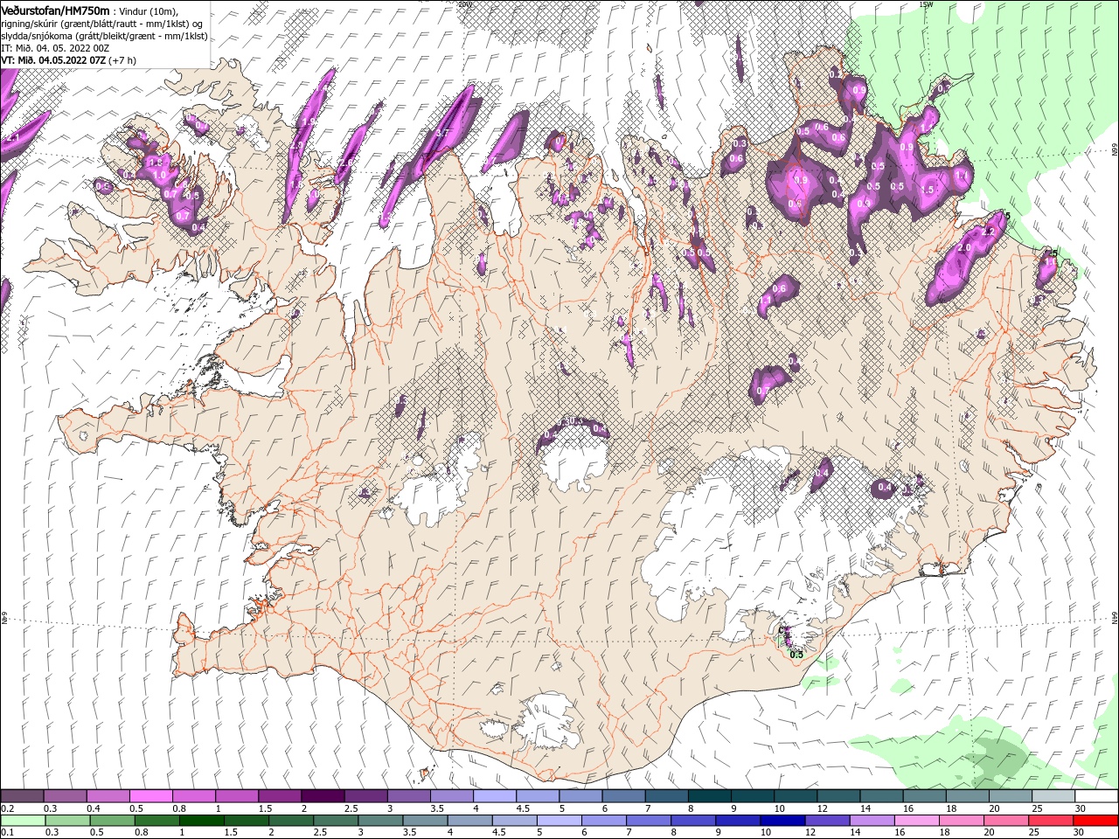
Task: Click the '2.2' value on the east coast
Action: tap(989, 232)
